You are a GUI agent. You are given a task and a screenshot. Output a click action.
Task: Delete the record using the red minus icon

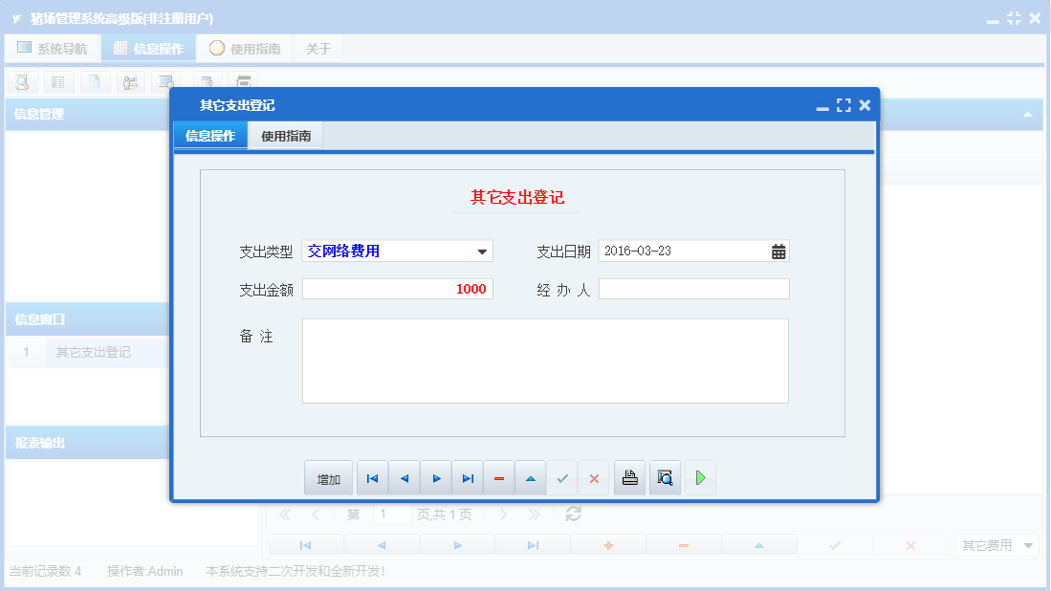(498, 477)
